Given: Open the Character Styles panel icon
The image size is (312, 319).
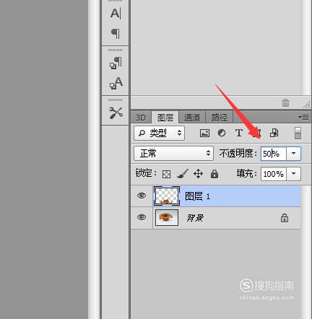Looking at the screenshot, I should (116, 83).
